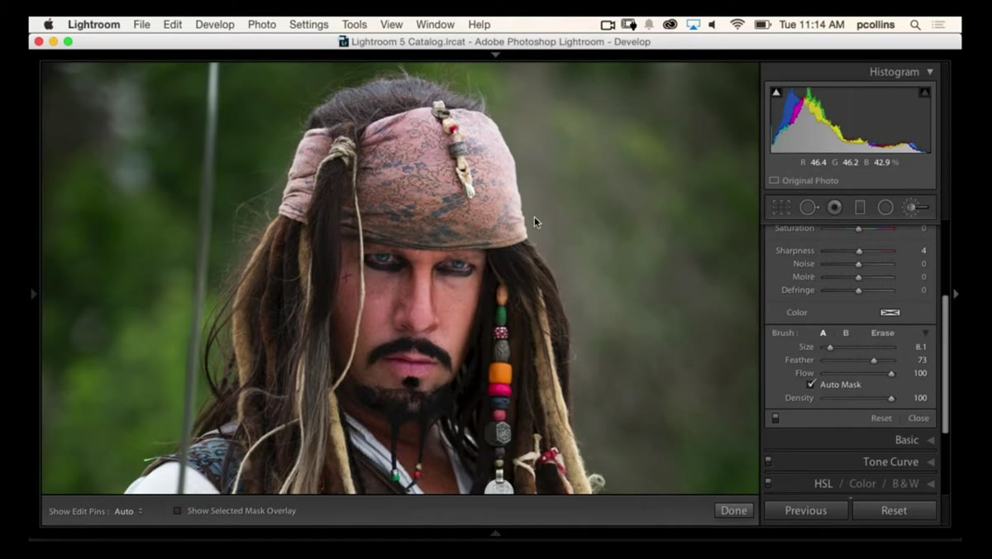Toggle the adjustment brush panel on/off switch
Image resolution: width=992 pixels, height=559 pixels.
coord(775,418)
